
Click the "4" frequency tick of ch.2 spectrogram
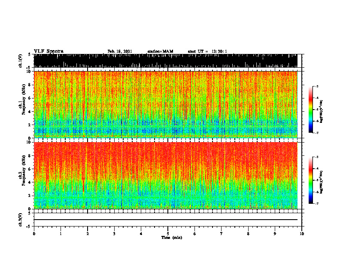(x=30, y=182)
